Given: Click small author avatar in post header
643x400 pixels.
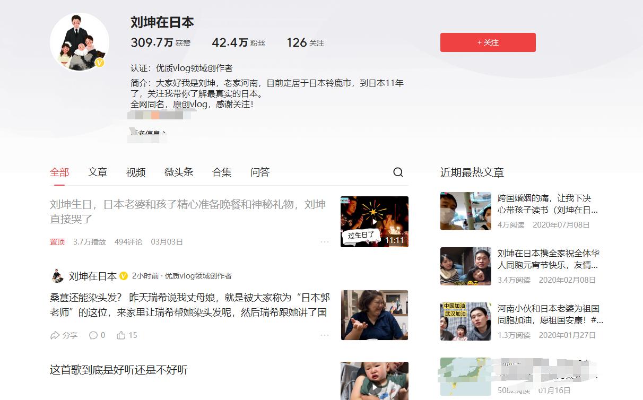Looking at the screenshot, I should tap(57, 276).
